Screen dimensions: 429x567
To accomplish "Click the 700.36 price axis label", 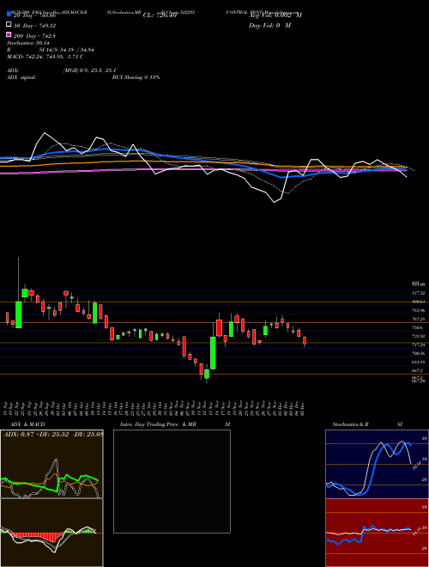I will tap(418, 353).
